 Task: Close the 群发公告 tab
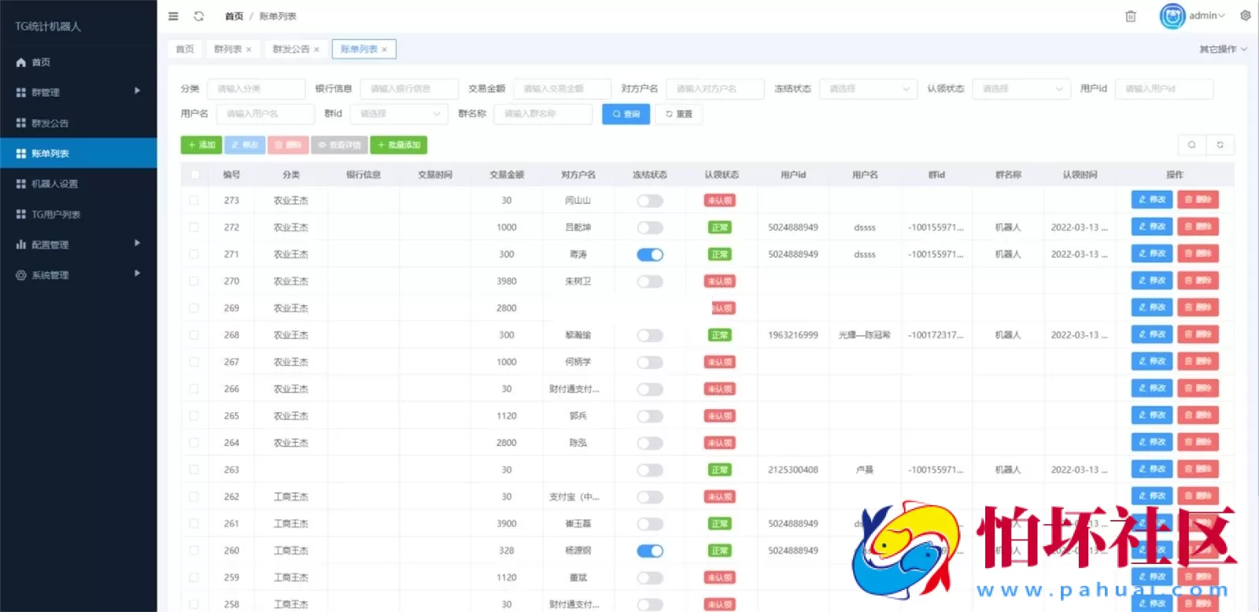point(316,50)
